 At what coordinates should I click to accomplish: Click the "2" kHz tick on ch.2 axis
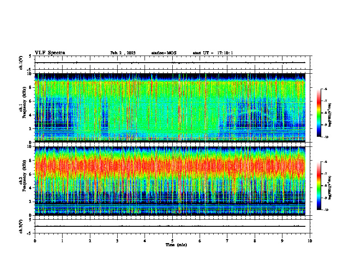(x=30, y=202)
